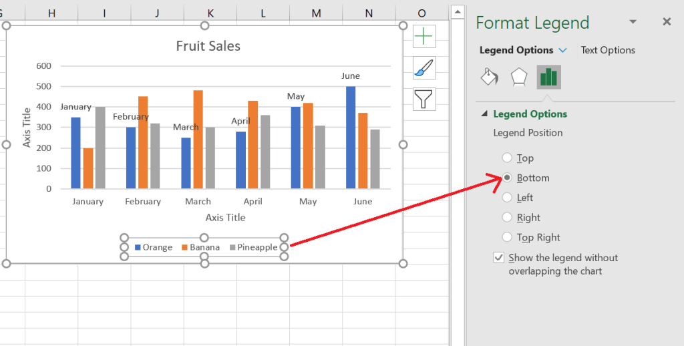This screenshot has height=346, width=684.
Task: Select the Legend Options bar chart icon
Action: pos(549,77)
